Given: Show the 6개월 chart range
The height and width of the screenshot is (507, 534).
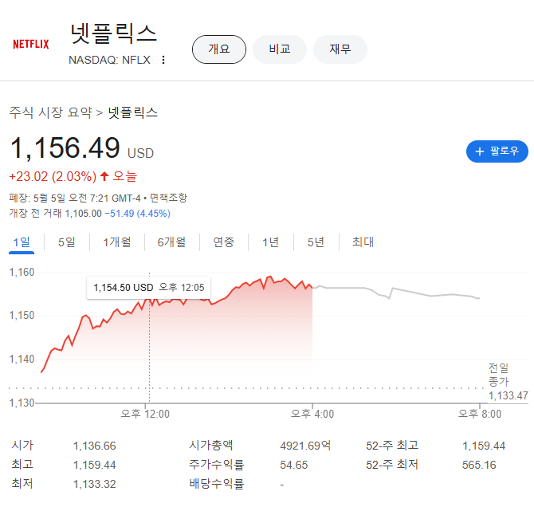Looking at the screenshot, I should (171, 242).
